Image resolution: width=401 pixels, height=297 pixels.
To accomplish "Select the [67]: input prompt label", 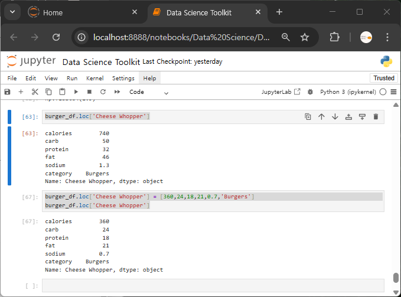I will click(x=30, y=197).
